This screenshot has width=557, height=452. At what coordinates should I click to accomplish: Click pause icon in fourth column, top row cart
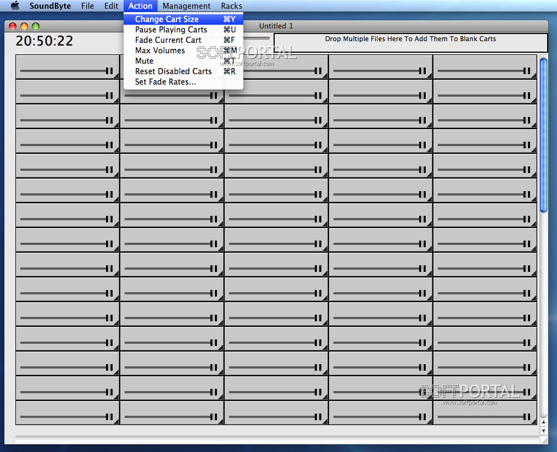click(x=422, y=71)
